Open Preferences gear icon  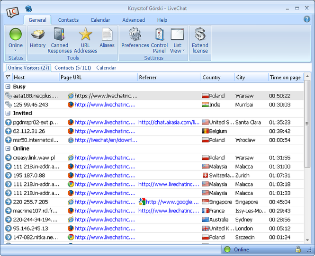pos(135,34)
